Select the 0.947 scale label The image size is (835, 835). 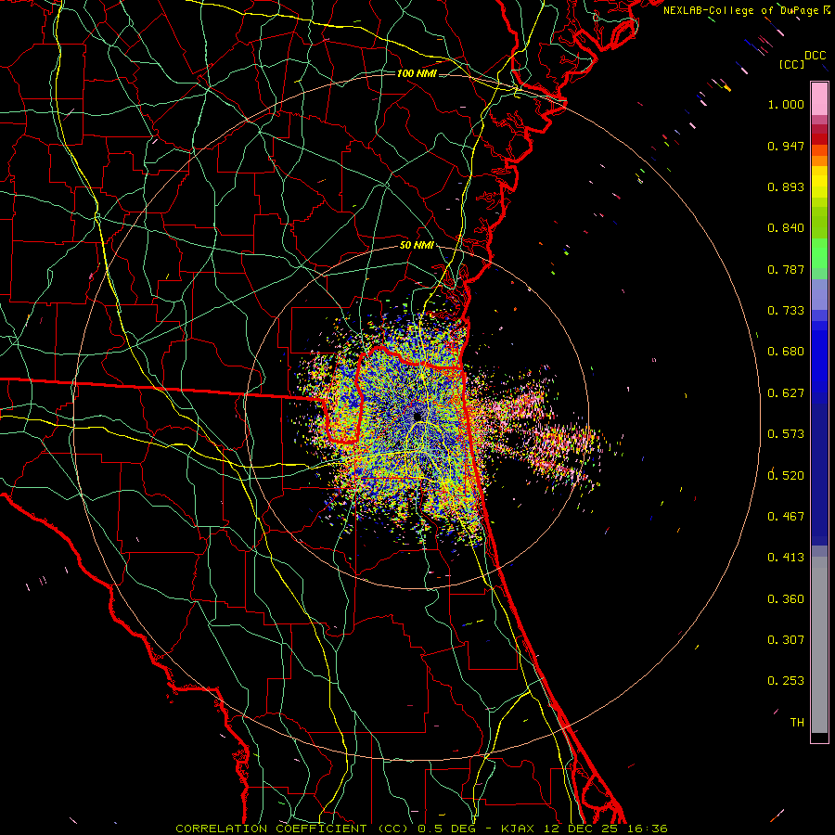pos(786,146)
